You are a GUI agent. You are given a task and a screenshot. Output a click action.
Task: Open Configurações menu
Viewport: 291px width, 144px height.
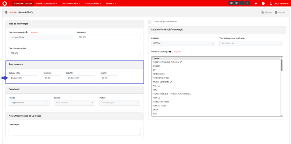click(93, 3)
